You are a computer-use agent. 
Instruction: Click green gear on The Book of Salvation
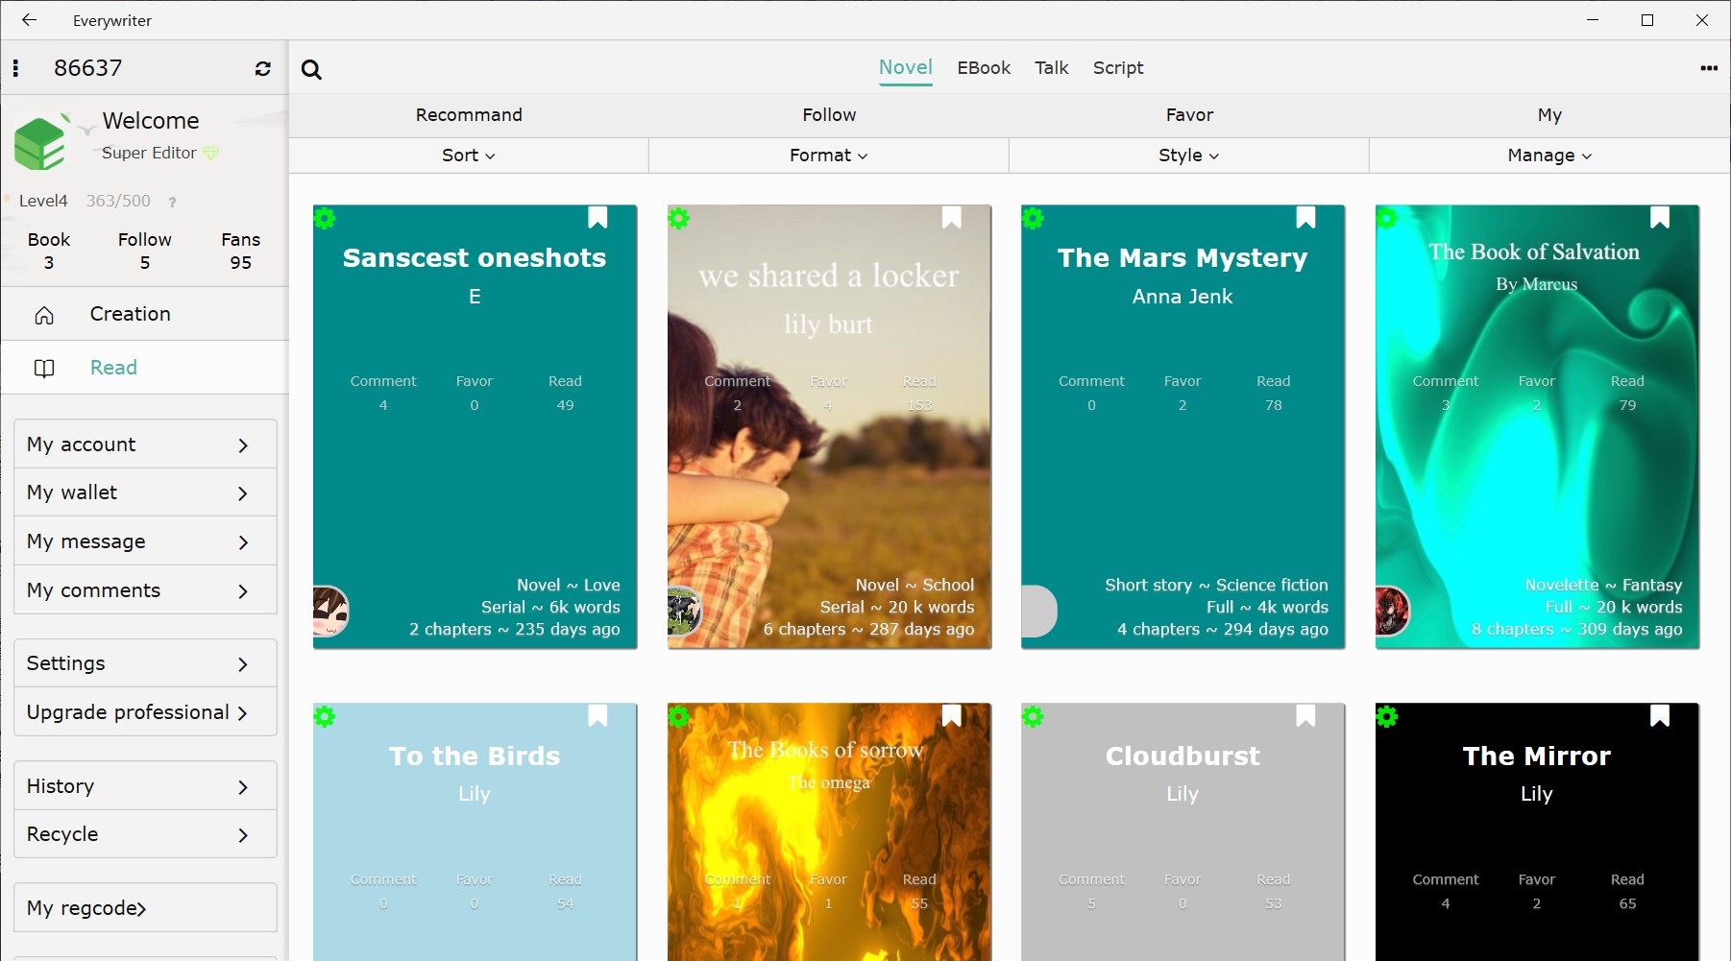[1387, 218]
